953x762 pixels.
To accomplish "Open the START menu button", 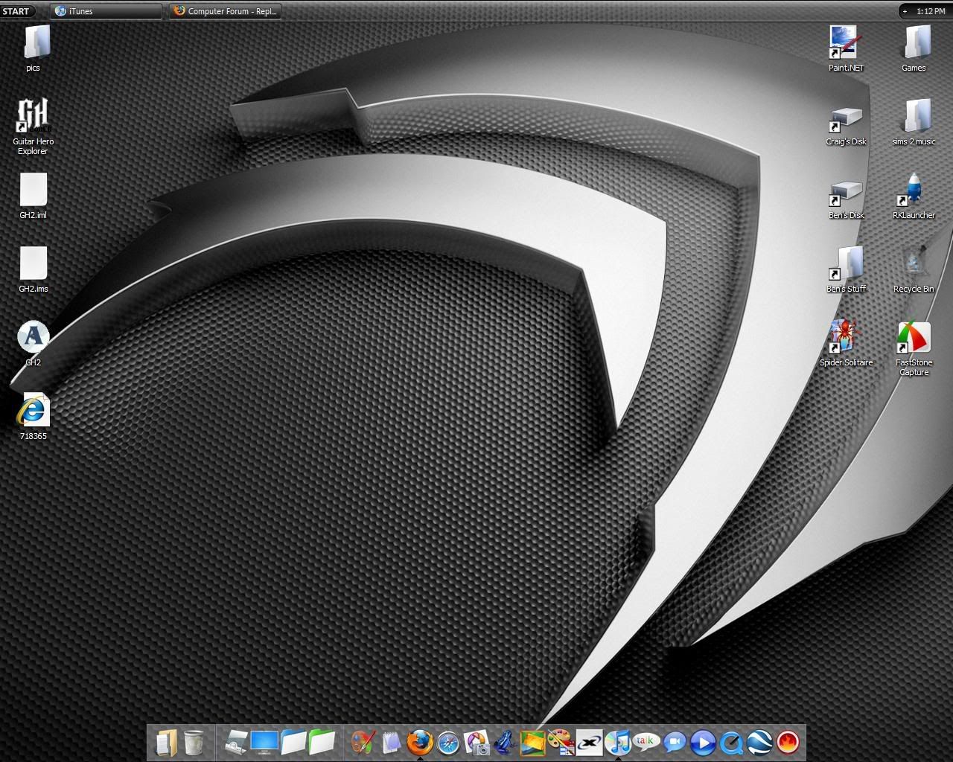I will (16, 11).
